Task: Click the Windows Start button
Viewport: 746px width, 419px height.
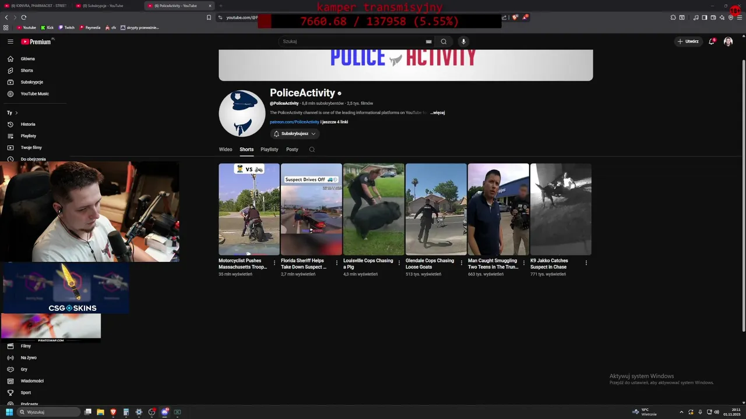Action: [x=9, y=412]
